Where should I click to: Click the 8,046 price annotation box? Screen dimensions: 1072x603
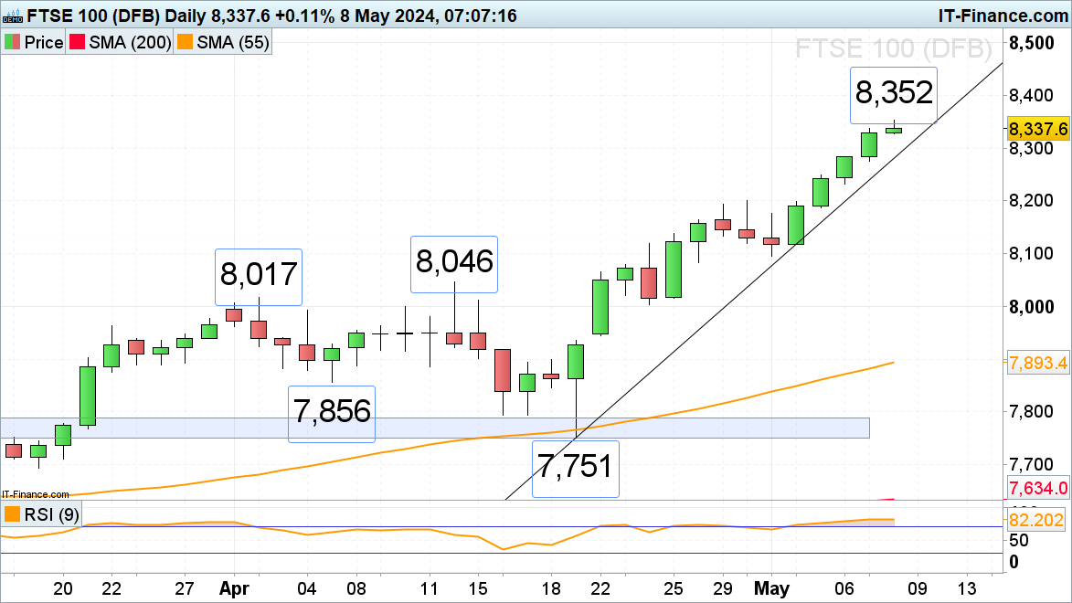(x=454, y=264)
